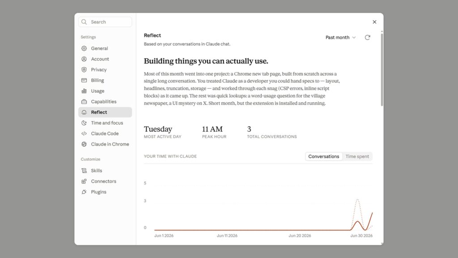Open Claude in Chrome settings
The image size is (458, 258).
pyautogui.click(x=105, y=144)
